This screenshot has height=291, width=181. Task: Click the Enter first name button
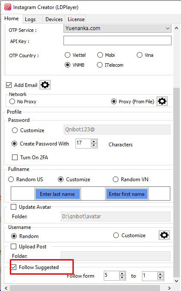tap(127, 194)
